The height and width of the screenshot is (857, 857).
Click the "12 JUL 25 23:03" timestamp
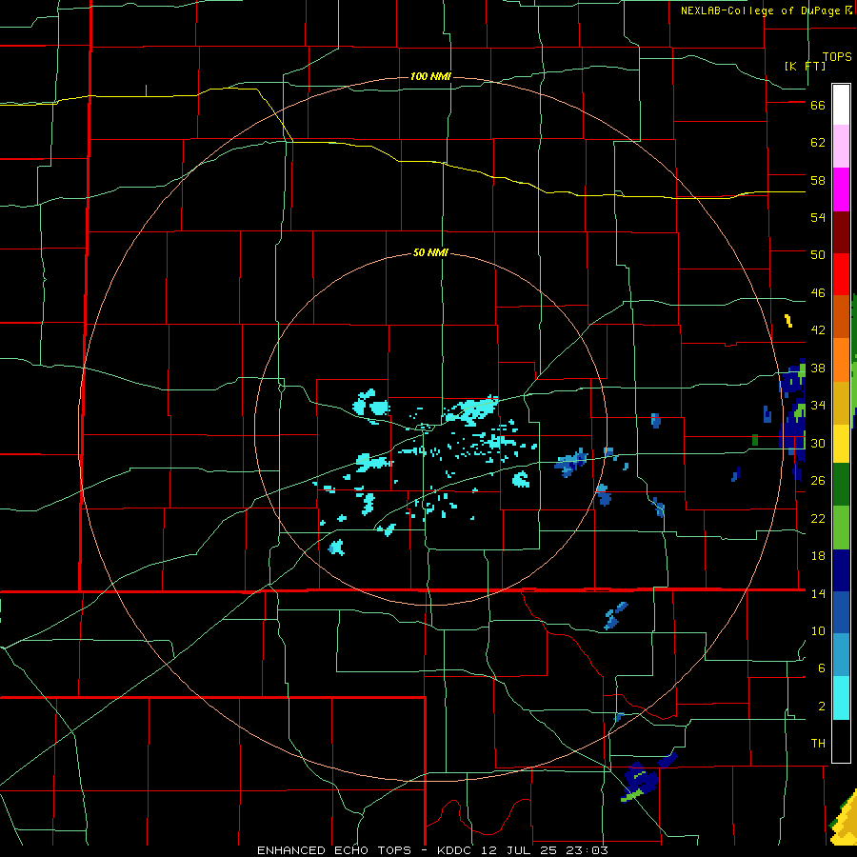point(545,850)
